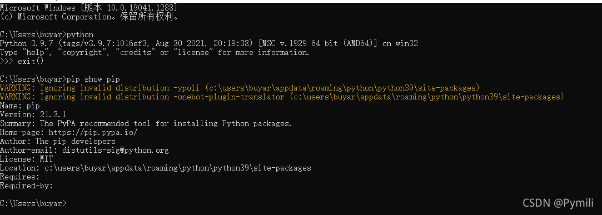Click the 'CSDN @Pymili' watermark text
The image size is (602, 215).
(x=558, y=203)
